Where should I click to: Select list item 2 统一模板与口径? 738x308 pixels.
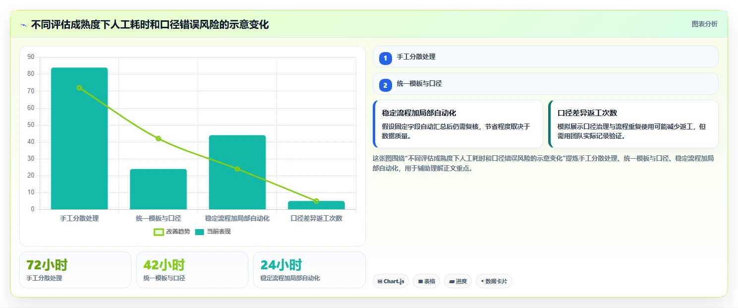coord(545,83)
